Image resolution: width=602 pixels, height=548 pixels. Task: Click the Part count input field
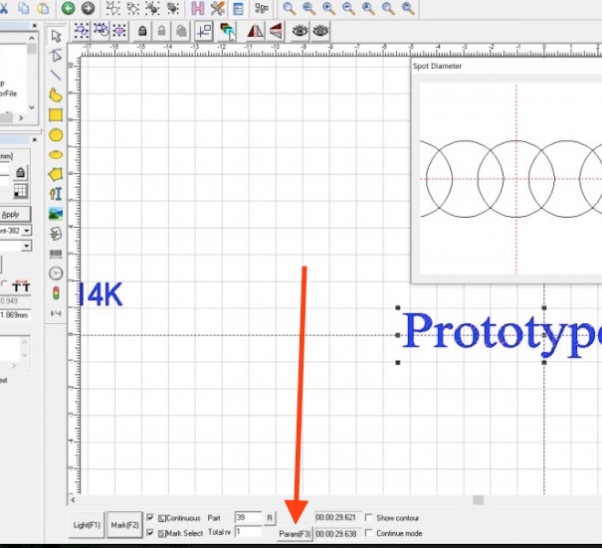tap(248, 518)
